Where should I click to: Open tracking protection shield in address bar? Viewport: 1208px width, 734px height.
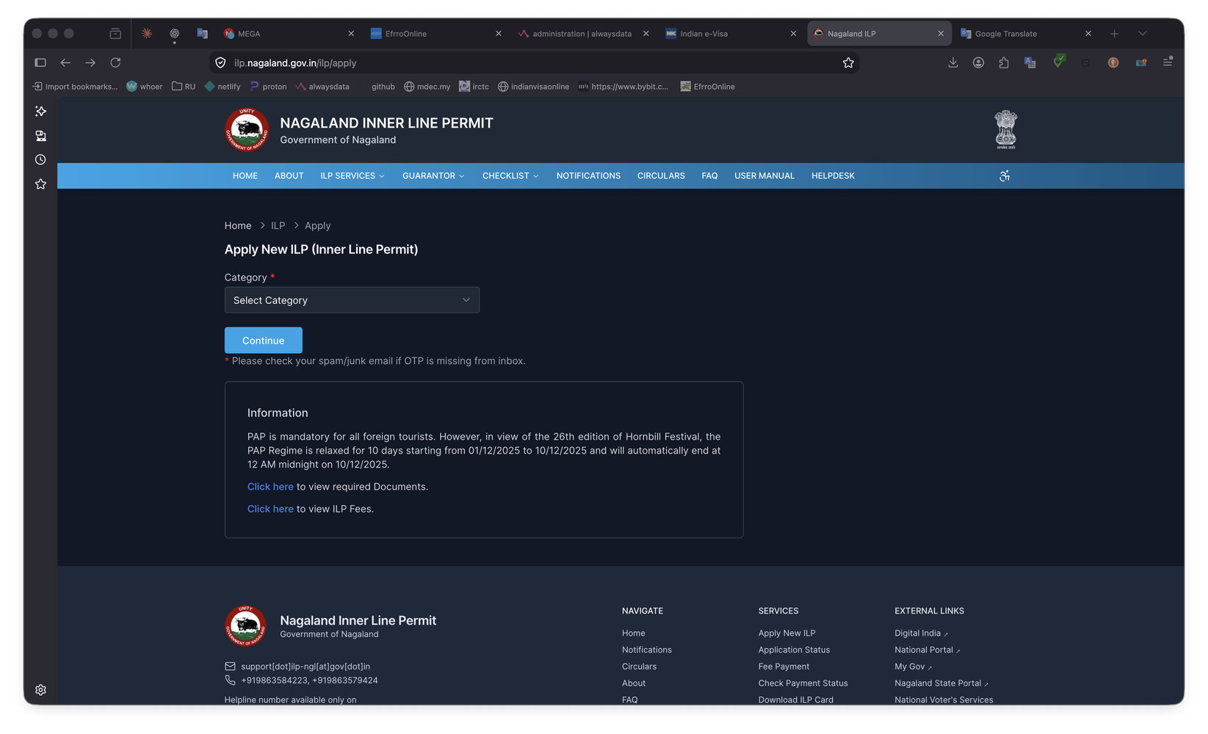pyautogui.click(x=220, y=63)
